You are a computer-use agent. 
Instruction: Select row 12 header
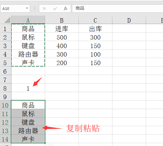click(x=5, y=122)
